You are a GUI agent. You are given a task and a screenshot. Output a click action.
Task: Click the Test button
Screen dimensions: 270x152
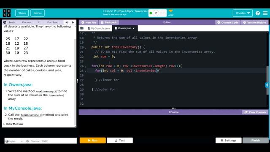(120, 141)
